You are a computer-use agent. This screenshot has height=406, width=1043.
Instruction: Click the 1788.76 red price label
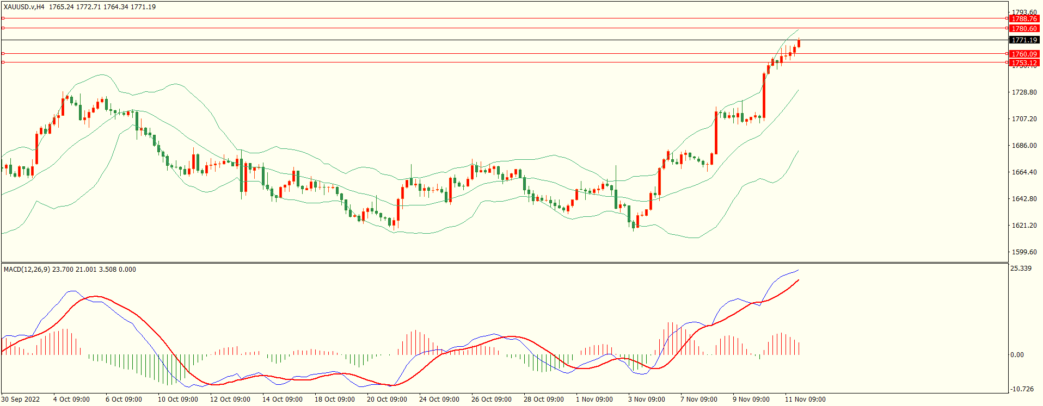point(1024,19)
